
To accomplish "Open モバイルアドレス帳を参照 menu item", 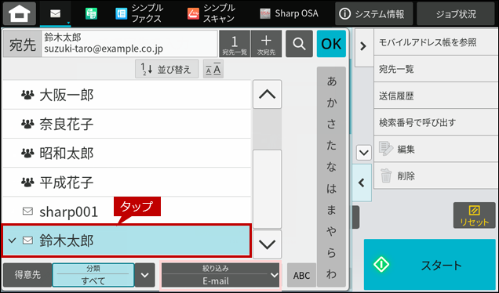I will pyautogui.click(x=435, y=42).
